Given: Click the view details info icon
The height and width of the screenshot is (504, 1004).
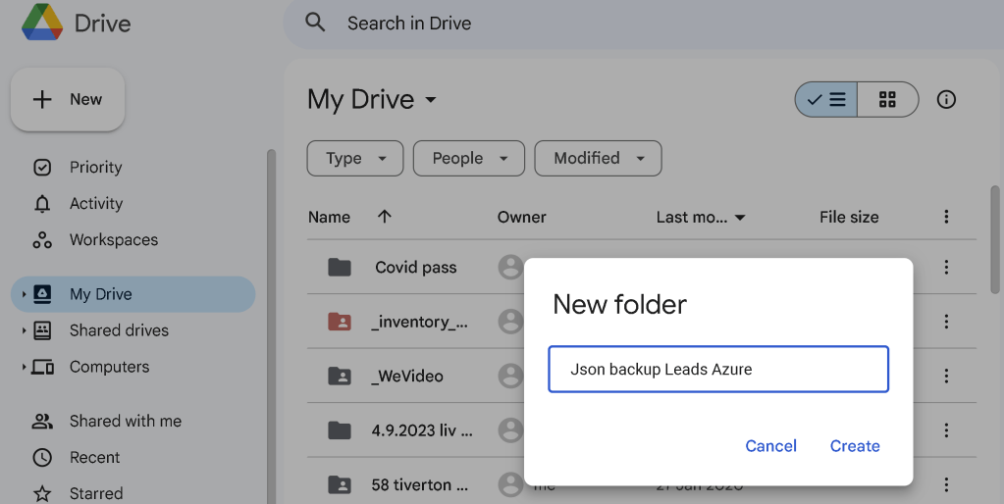Looking at the screenshot, I should [x=946, y=100].
